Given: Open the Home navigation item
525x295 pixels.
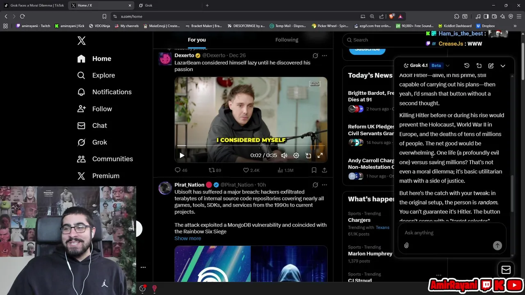Looking at the screenshot, I should (94, 59).
